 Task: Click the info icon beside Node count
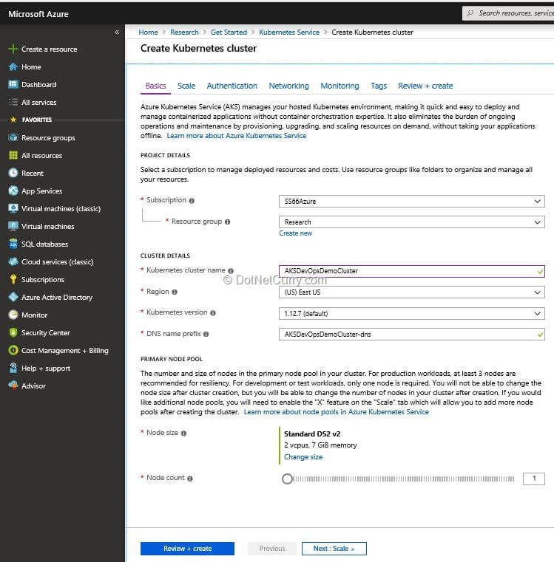click(x=190, y=479)
